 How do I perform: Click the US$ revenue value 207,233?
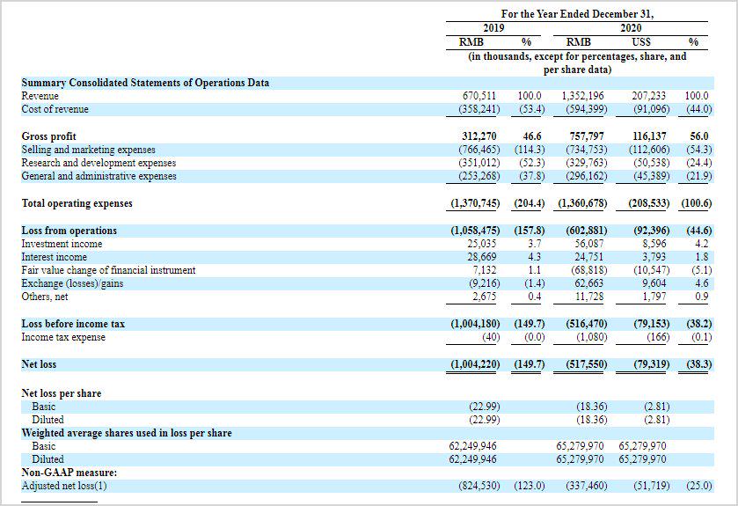(x=649, y=96)
